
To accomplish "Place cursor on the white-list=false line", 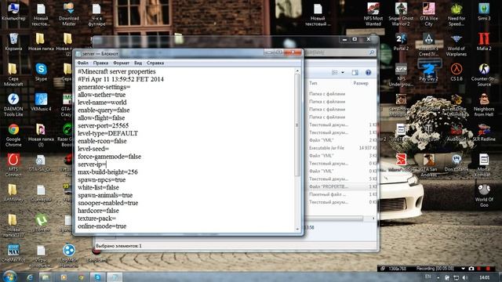I will pyautogui.click(x=98, y=188).
